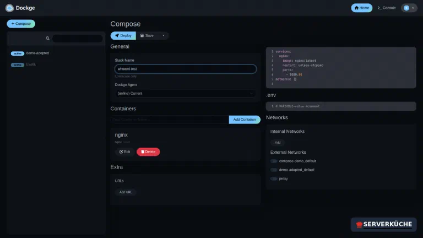Image resolution: width=423 pixels, height=238 pixels.
Task: Save the compose stack
Action: [x=147, y=36]
